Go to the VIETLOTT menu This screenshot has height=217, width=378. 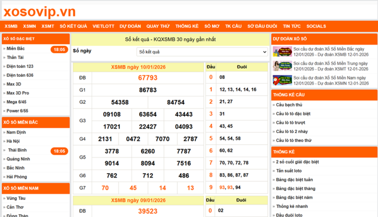coord(103,27)
